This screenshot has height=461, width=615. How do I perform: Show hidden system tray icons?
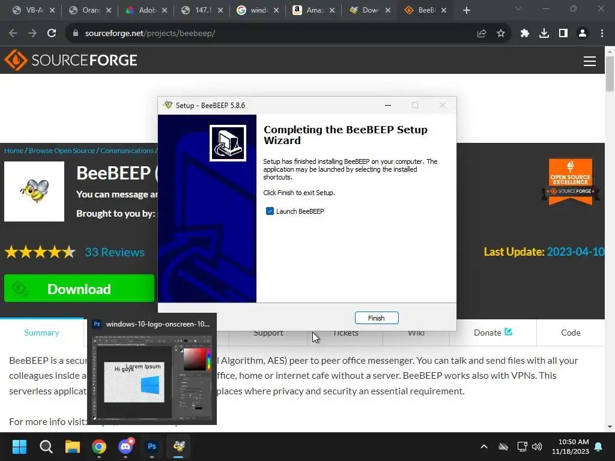pyautogui.click(x=484, y=447)
